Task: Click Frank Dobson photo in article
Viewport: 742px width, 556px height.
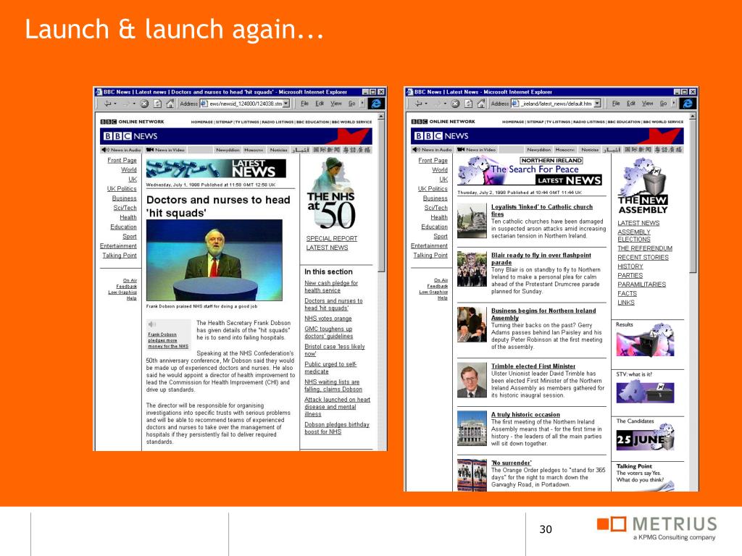Action: [214, 260]
